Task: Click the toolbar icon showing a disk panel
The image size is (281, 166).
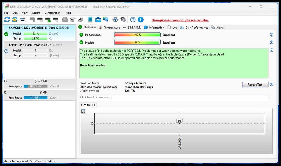Action: [x=22, y=20]
